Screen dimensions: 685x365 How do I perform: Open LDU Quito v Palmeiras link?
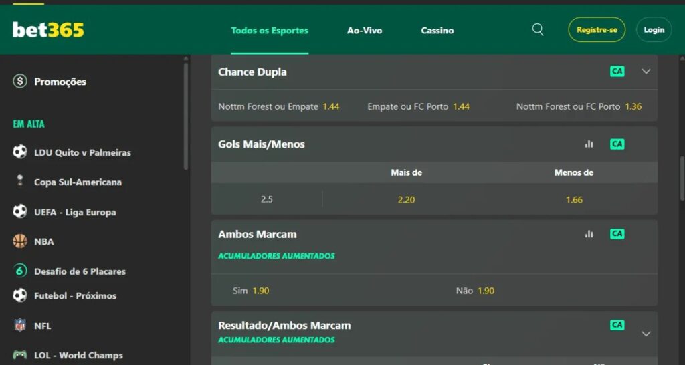pos(82,152)
